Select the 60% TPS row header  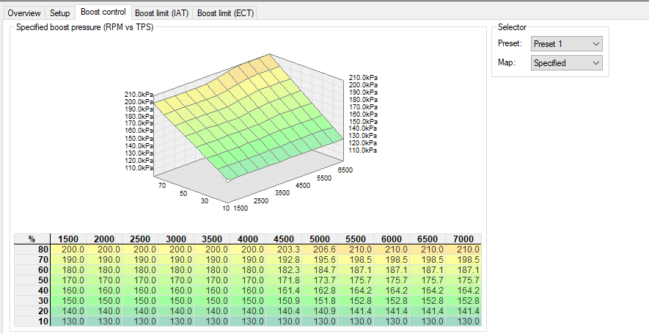click(32, 270)
